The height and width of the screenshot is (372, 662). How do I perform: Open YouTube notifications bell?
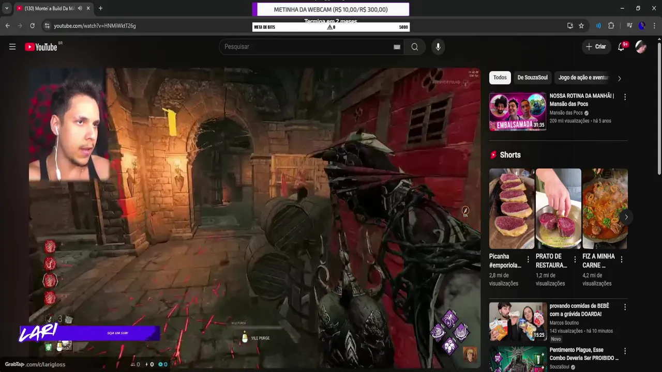[x=622, y=47]
